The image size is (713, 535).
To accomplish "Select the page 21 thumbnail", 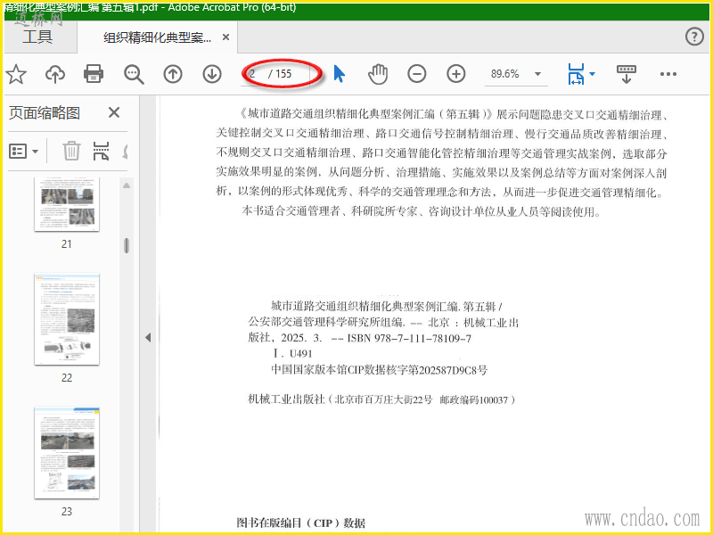I will pos(67,204).
